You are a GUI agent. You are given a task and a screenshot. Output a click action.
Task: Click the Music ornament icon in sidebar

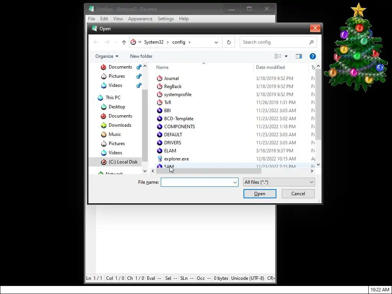(103, 134)
